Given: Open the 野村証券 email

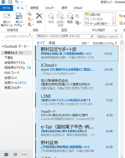Looking at the screenshot, I should (77, 146).
